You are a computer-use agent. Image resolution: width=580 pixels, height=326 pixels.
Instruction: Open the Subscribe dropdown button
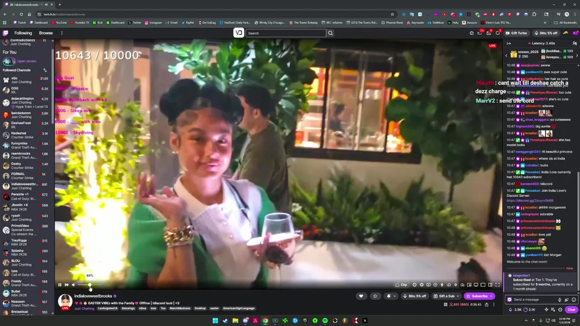click(x=479, y=296)
